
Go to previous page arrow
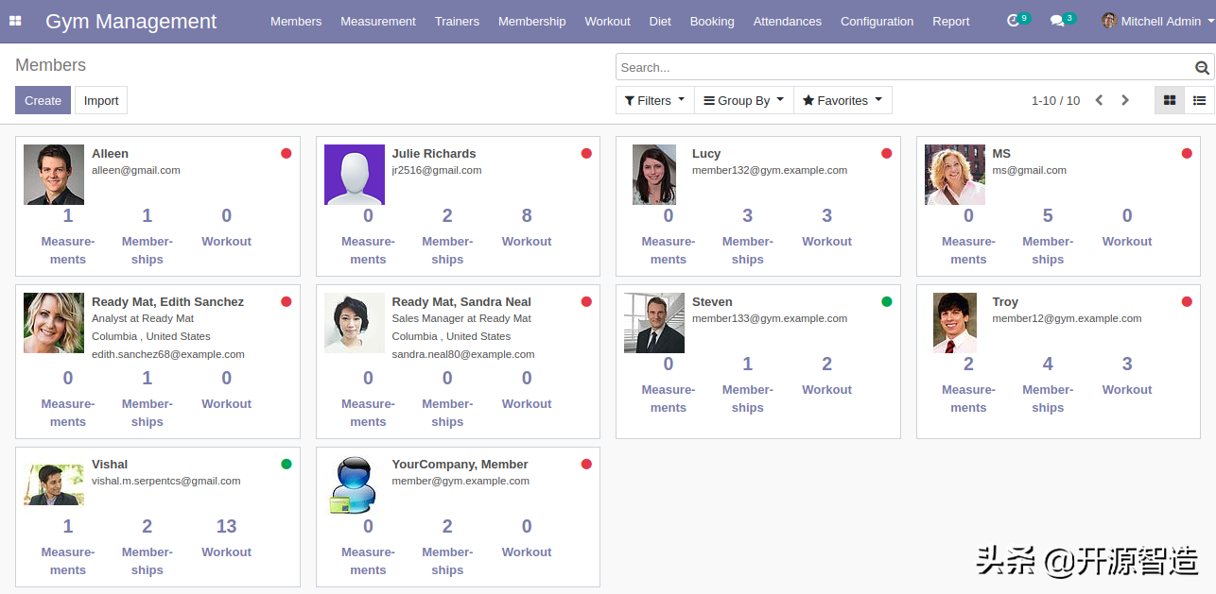(1099, 100)
